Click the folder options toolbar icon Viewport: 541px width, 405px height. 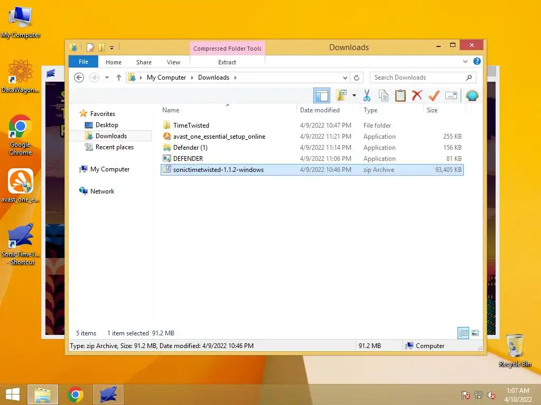click(342, 95)
